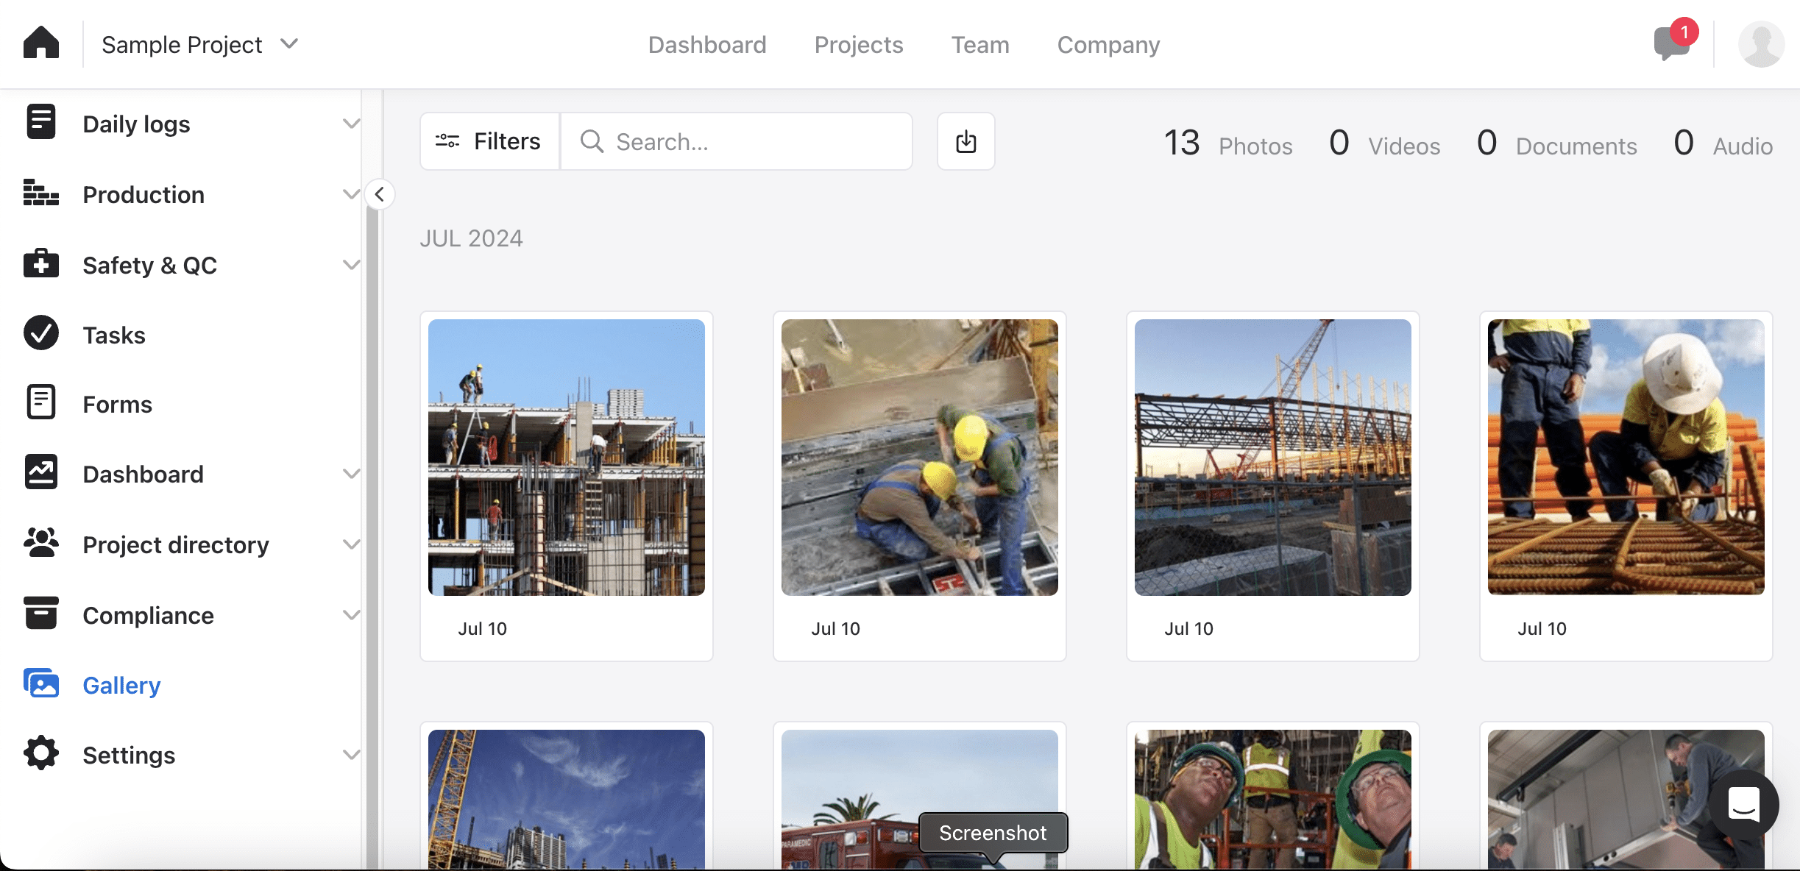
Task: Click the magnifying glass search icon
Action: [592, 141]
